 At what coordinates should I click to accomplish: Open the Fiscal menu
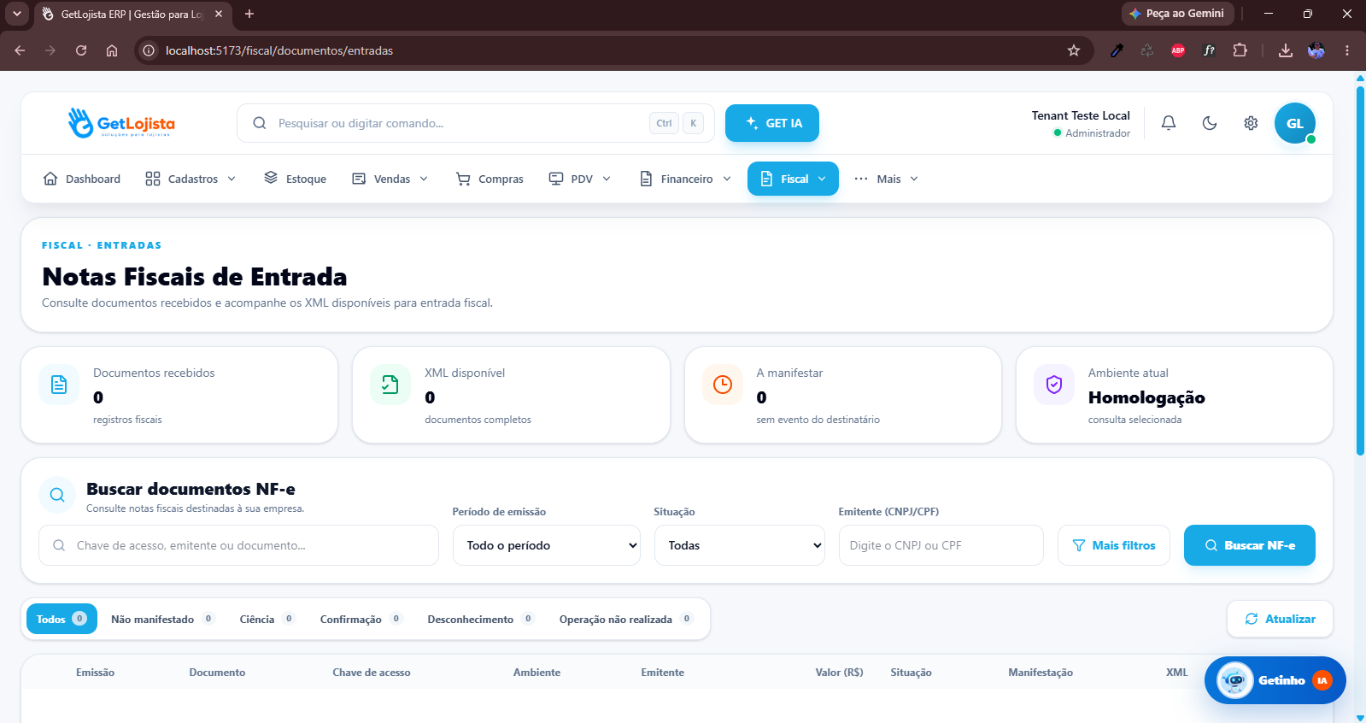coord(793,179)
